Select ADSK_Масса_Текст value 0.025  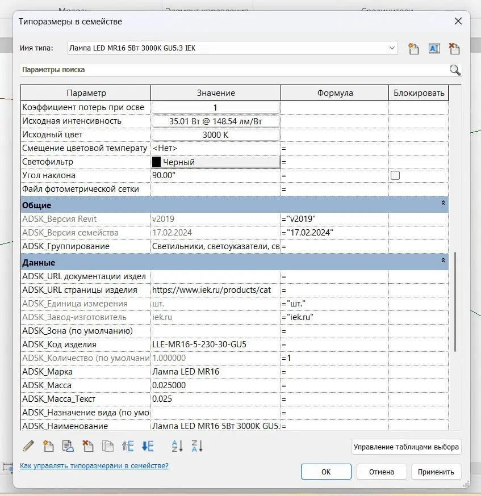tap(215, 399)
